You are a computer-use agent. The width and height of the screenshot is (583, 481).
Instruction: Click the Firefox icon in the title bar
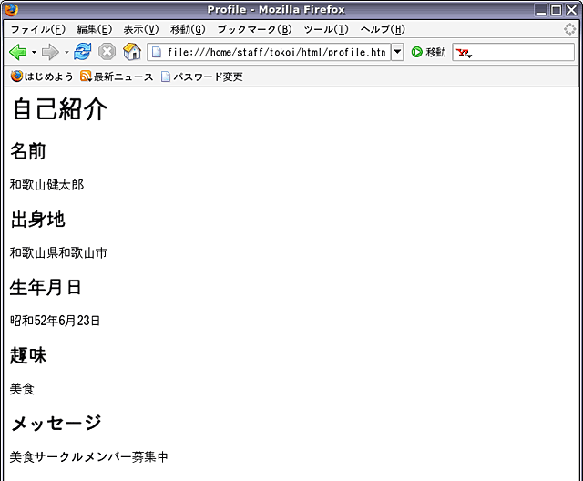[11, 10]
